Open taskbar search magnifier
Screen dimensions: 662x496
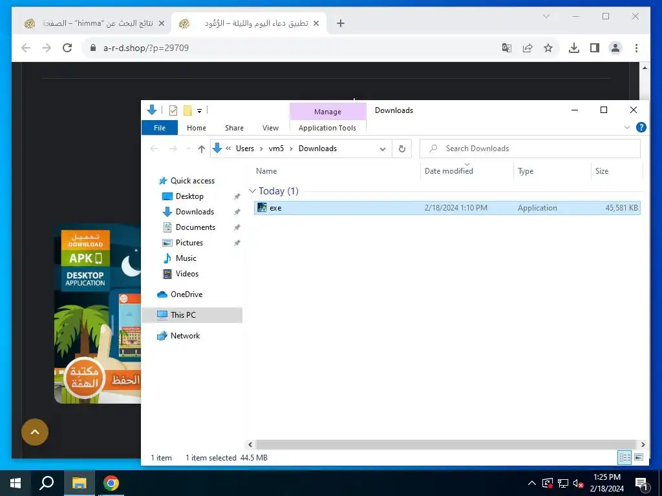click(47, 483)
